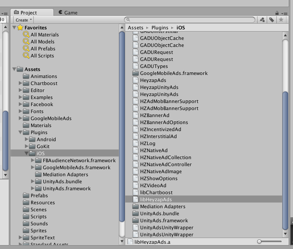
Task: Click the folder tree scroll down arrow
Action: point(122,242)
